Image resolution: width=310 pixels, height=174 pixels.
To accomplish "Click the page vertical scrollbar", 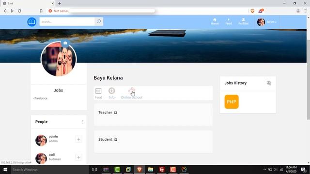I will tap(308, 79).
